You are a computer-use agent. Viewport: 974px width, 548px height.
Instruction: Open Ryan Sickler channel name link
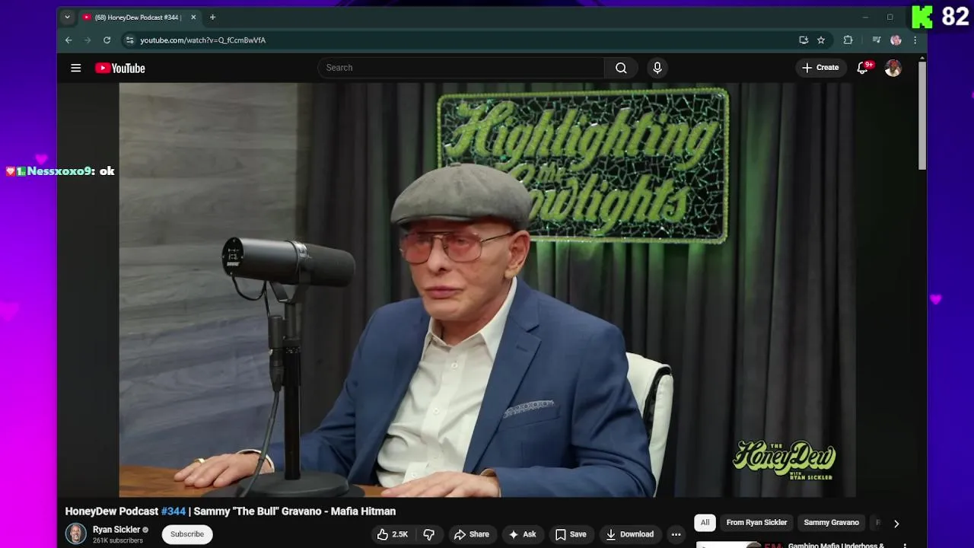(116, 530)
